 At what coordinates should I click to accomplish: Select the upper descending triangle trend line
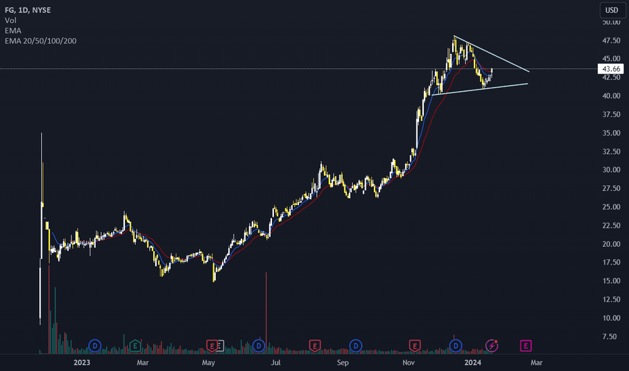492,54
